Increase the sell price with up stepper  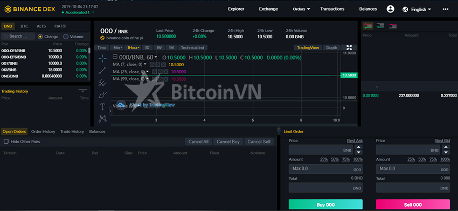click(x=446, y=147)
